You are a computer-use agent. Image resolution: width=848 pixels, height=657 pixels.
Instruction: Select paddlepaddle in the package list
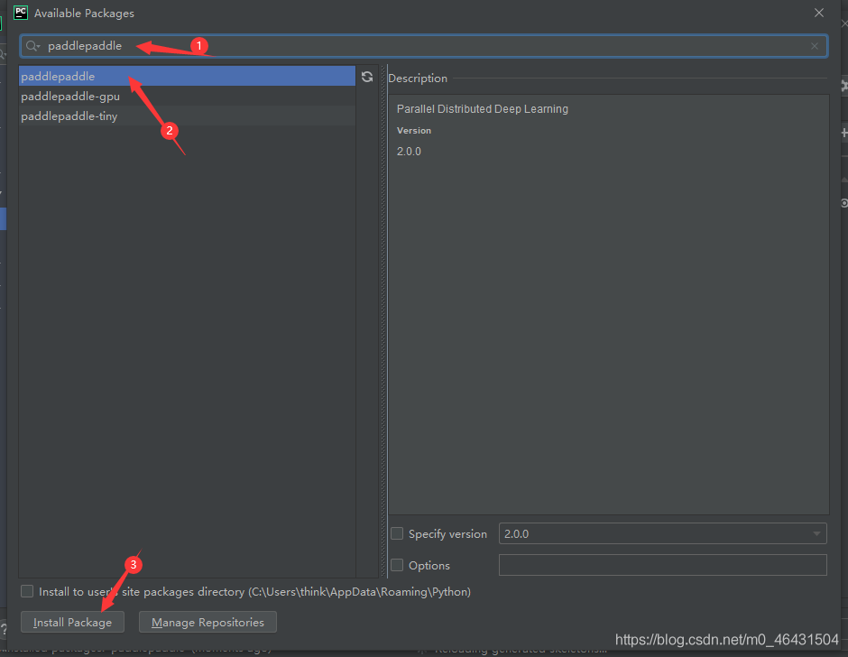[58, 77]
